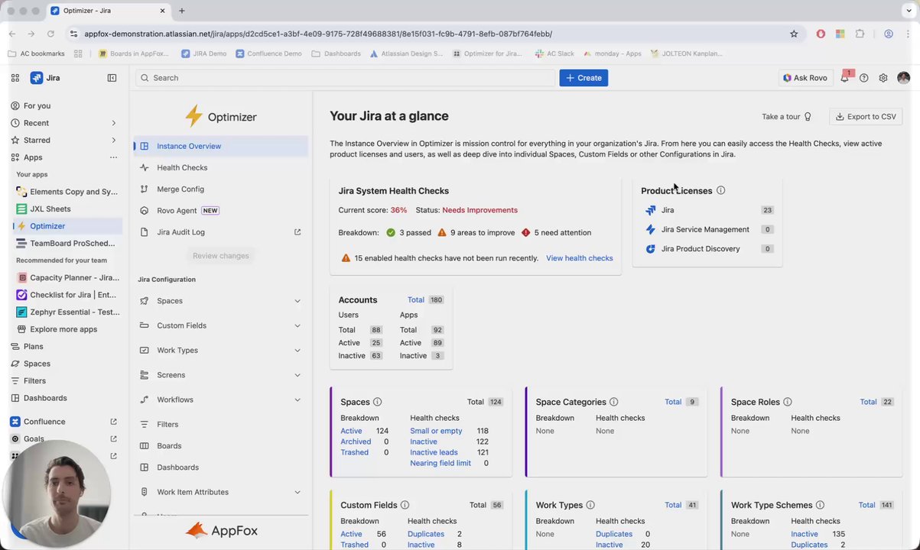Open the settings gear icon
This screenshot has height=550, width=920.
883,78
